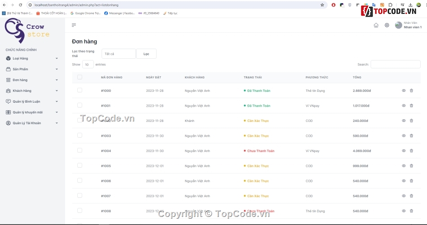Expand the Sản Phẩm chevron
This screenshot has height=225, width=427.
pyautogui.click(x=57, y=69)
